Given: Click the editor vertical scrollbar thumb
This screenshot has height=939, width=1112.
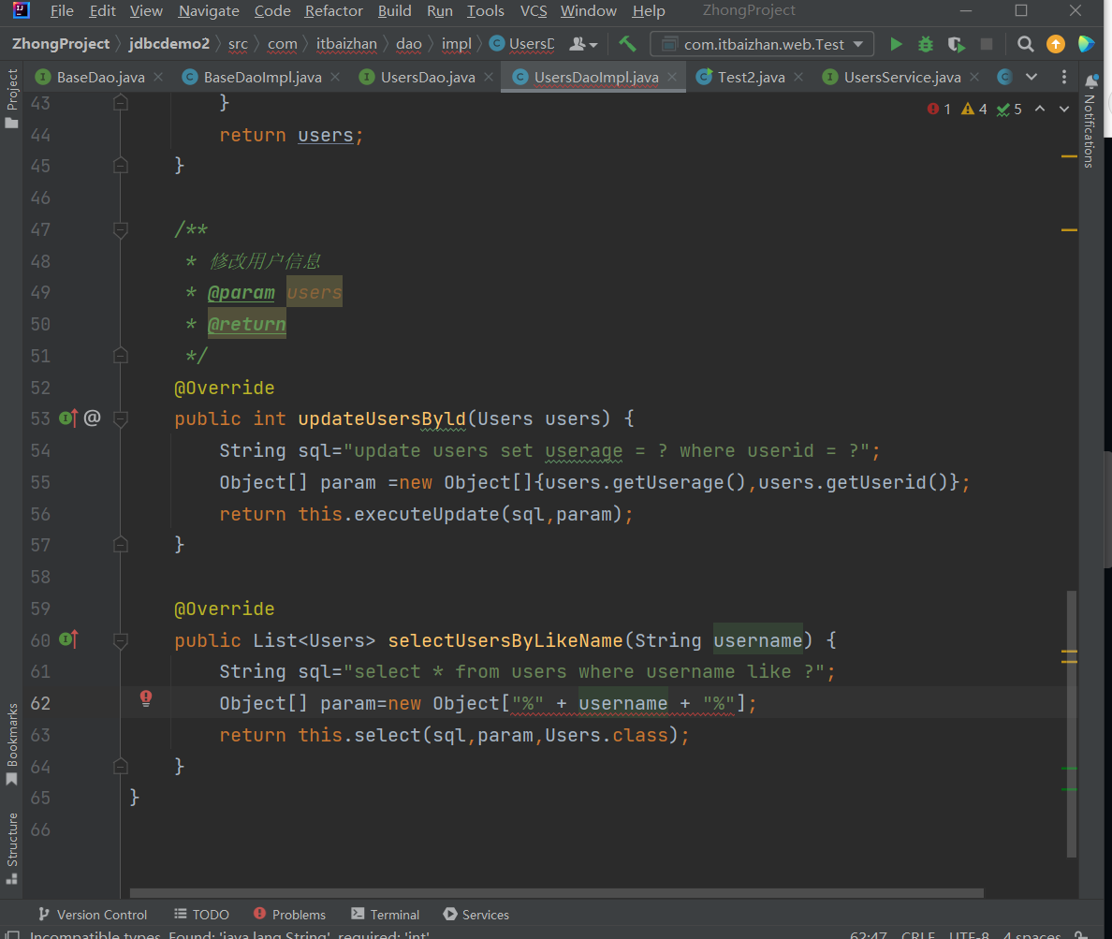Looking at the screenshot, I should [x=1072, y=724].
